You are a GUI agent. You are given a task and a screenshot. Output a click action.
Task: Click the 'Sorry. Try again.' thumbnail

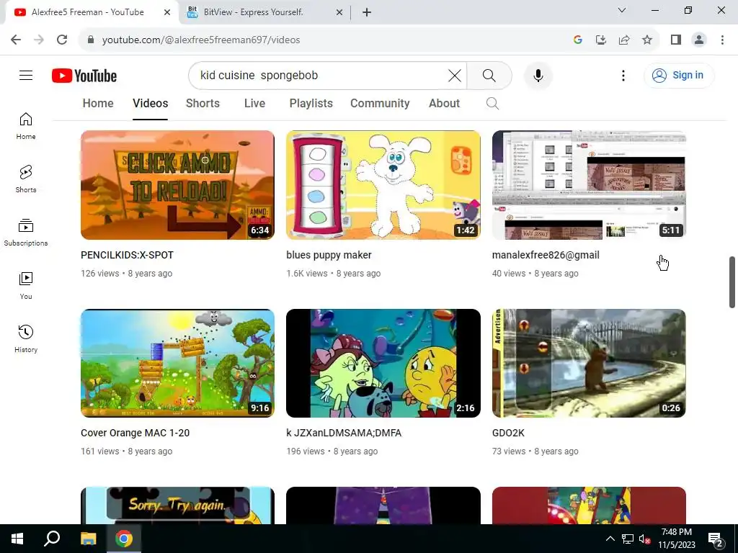[x=177, y=505]
